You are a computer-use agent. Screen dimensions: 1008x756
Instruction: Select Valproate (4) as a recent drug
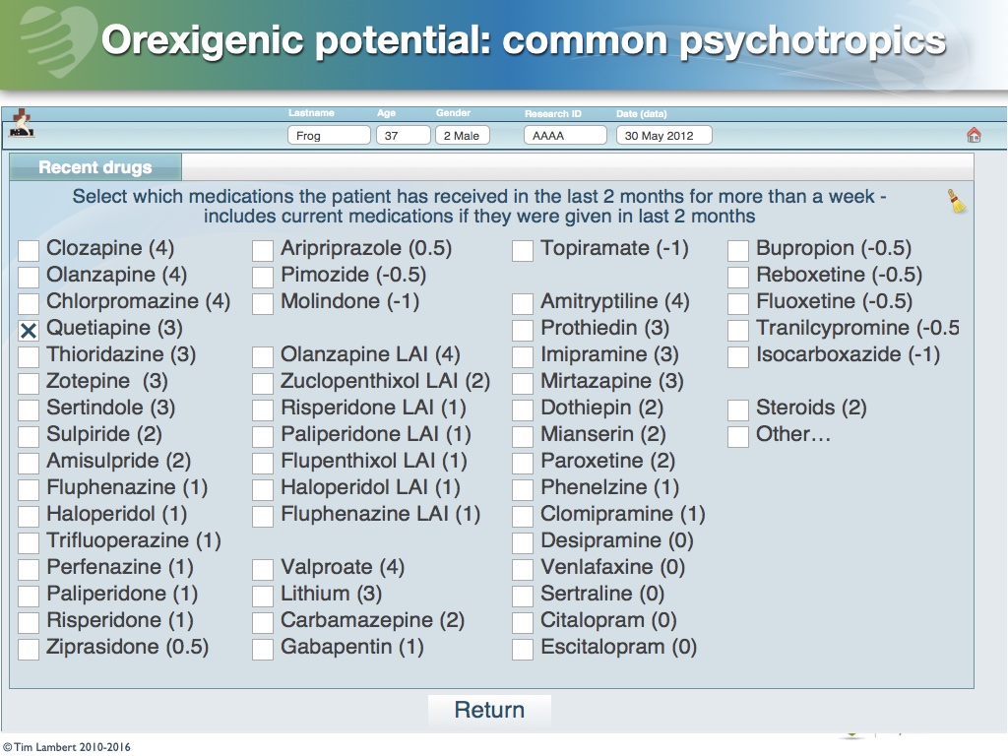tap(262, 569)
